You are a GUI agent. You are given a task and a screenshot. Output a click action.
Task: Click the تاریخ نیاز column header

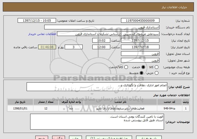click(x=20, y=102)
